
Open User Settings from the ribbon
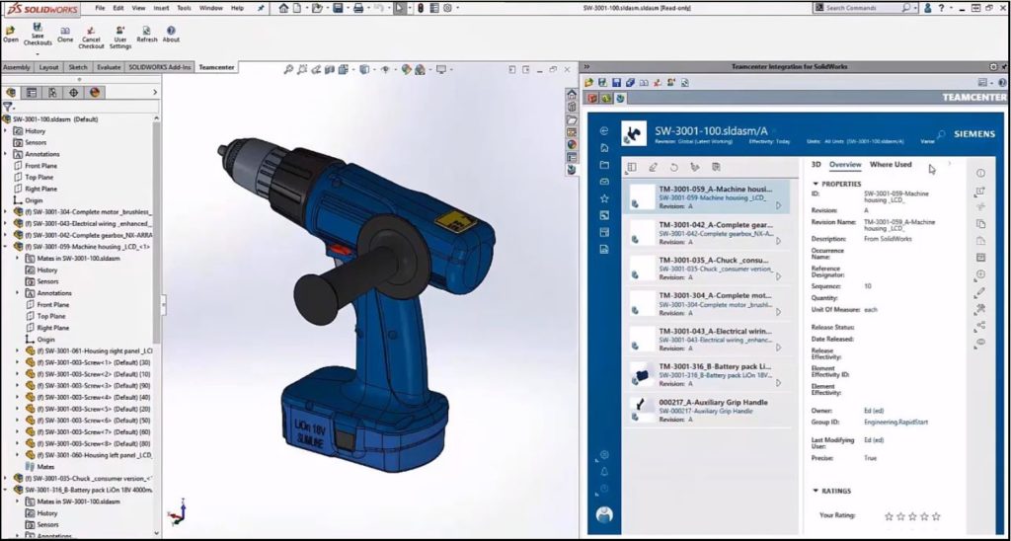[119, 31]
